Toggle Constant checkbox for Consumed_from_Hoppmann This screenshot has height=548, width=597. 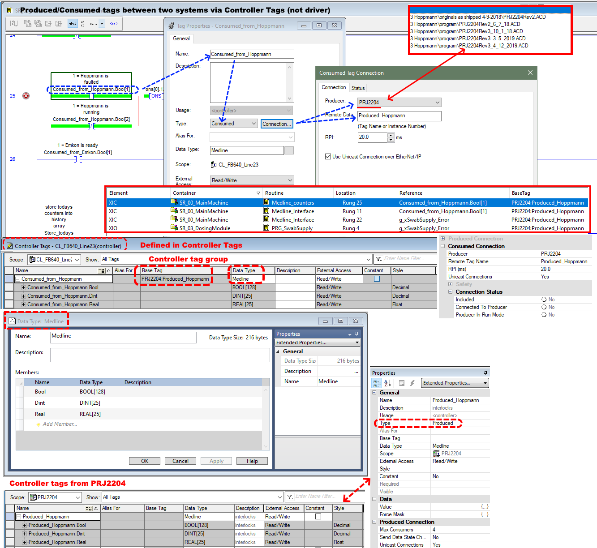click(x=377, y=279)
